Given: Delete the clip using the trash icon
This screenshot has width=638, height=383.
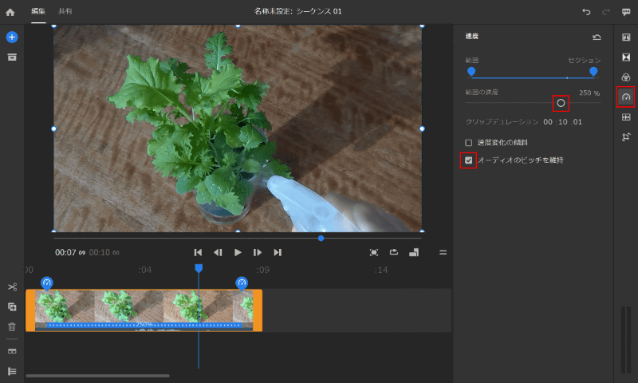Looking at the screenshot, I should pos(12,326).
